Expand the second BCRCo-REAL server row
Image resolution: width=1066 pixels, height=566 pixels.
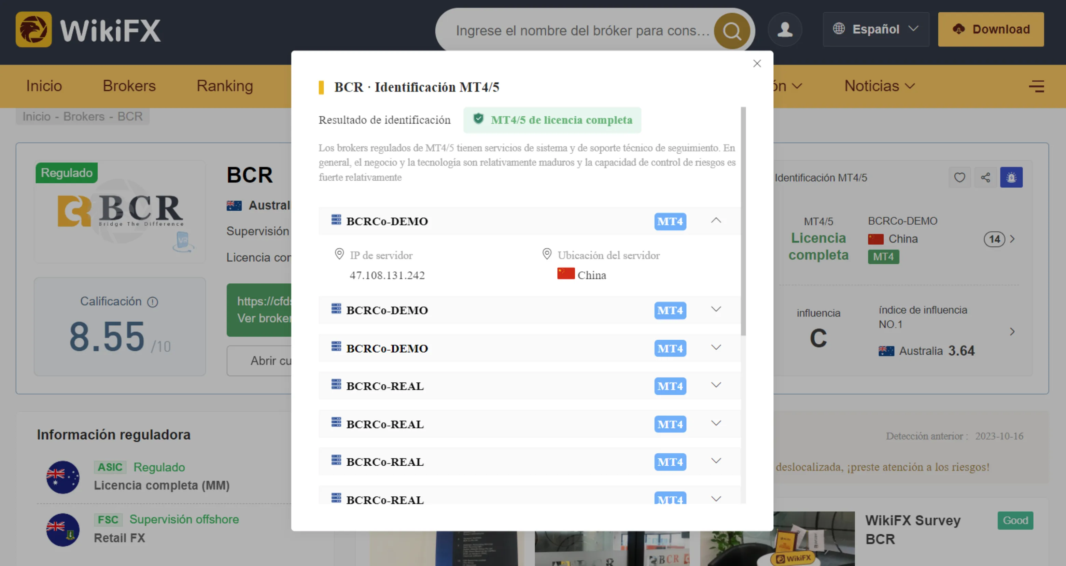[716, 423]
